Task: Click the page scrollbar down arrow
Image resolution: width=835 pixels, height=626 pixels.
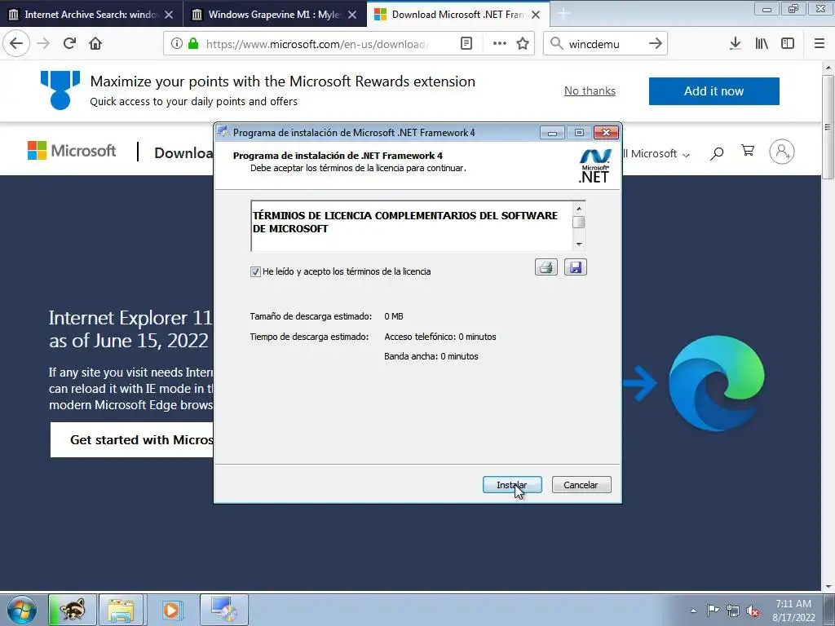Action: click(828, 587)
